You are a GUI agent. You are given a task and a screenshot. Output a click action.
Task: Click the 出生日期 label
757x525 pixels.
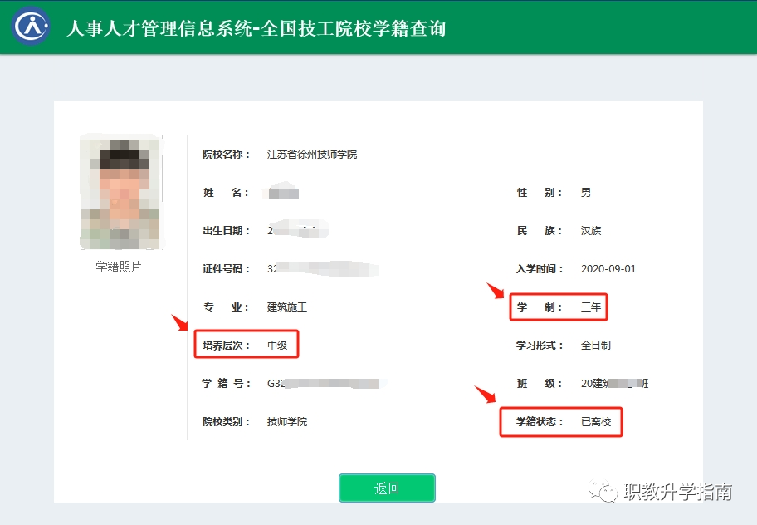226,230
